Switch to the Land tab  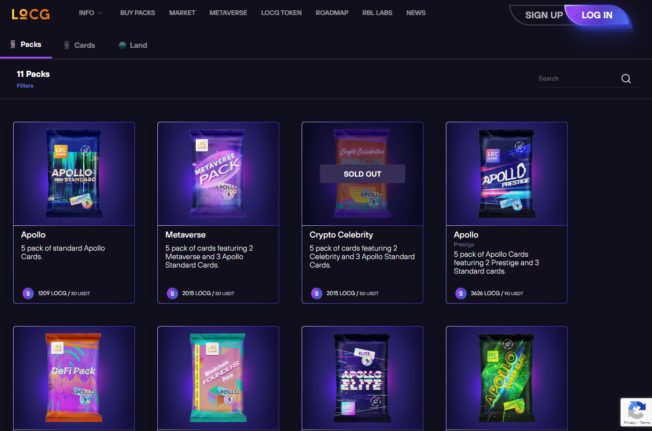[x=133, y=45]
